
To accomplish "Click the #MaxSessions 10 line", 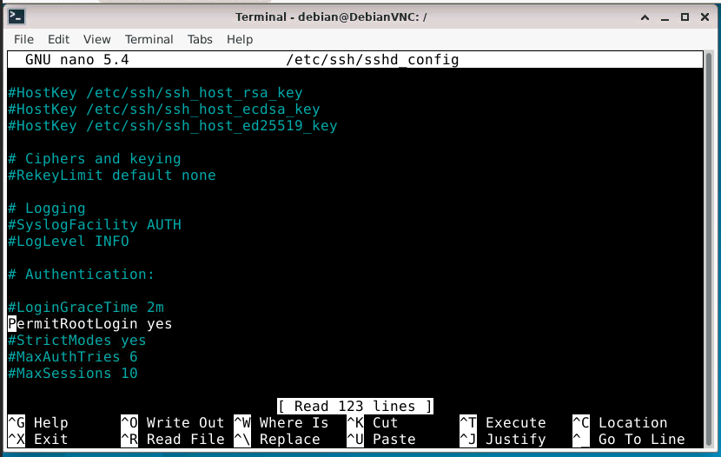I will click(73, 374).
